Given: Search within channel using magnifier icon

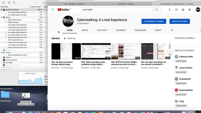Looking at the screenshot, I should pos(172,30).
